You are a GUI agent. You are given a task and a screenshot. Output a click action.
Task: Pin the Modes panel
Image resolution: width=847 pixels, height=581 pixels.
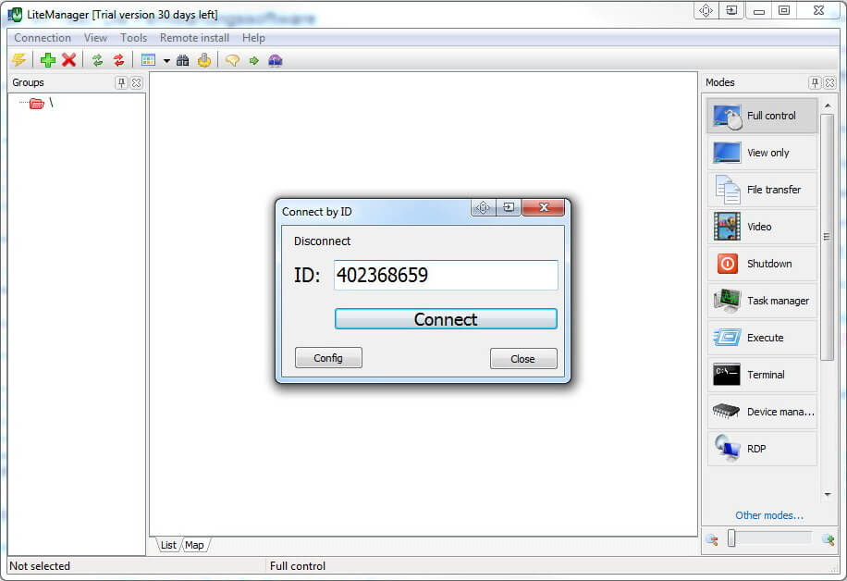(816, 82)
